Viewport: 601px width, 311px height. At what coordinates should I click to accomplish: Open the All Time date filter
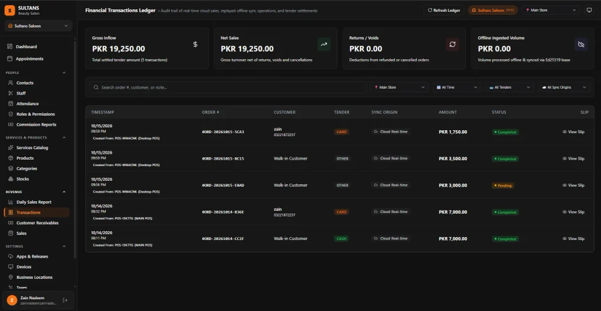click(457, 87)
